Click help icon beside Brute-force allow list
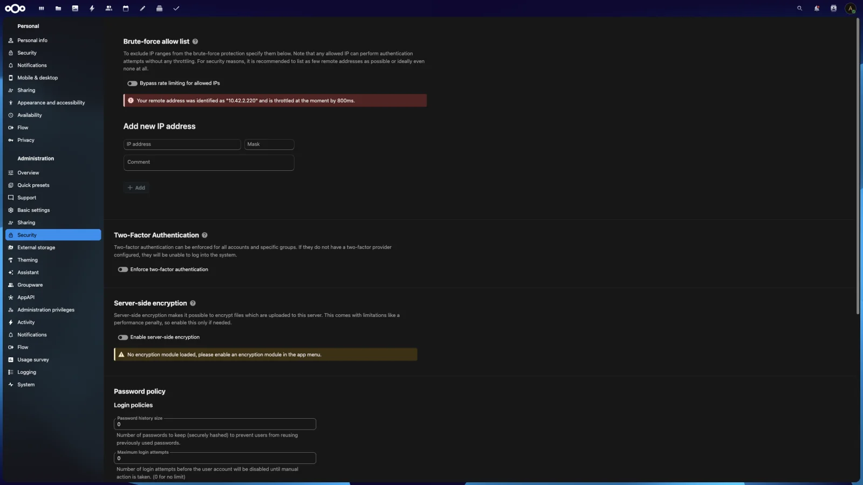This screenshot has height=485, width=863. pyautogui.click(x=195, y=41)
